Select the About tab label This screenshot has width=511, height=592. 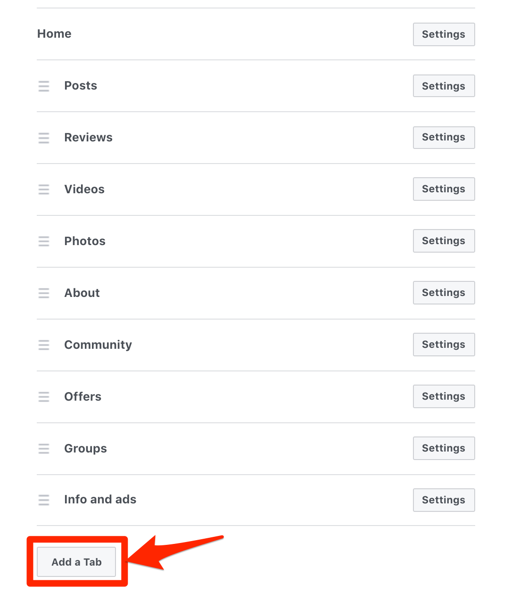tap(82, 293)
